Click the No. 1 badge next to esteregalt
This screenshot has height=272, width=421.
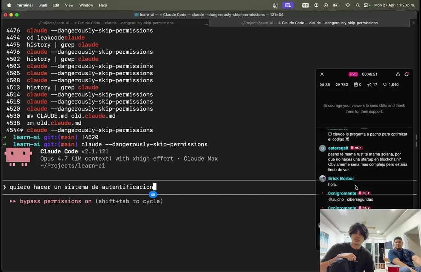point(356,148)
